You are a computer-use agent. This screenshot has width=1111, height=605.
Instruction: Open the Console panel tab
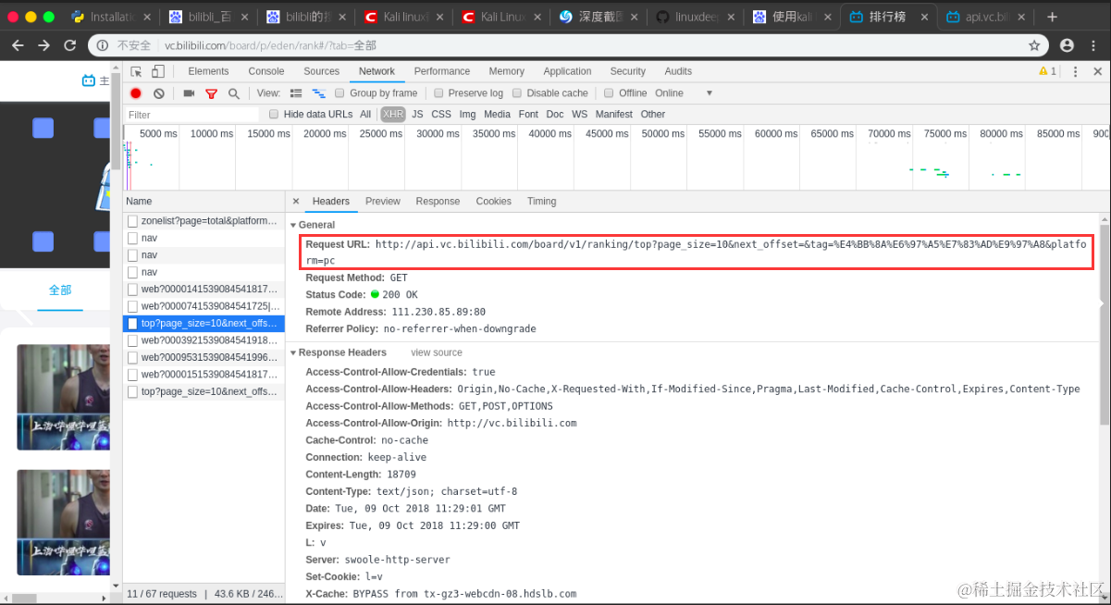[266, 71]
